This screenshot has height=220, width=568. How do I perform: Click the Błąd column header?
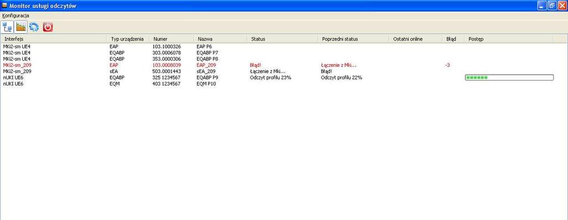[453, 39]
